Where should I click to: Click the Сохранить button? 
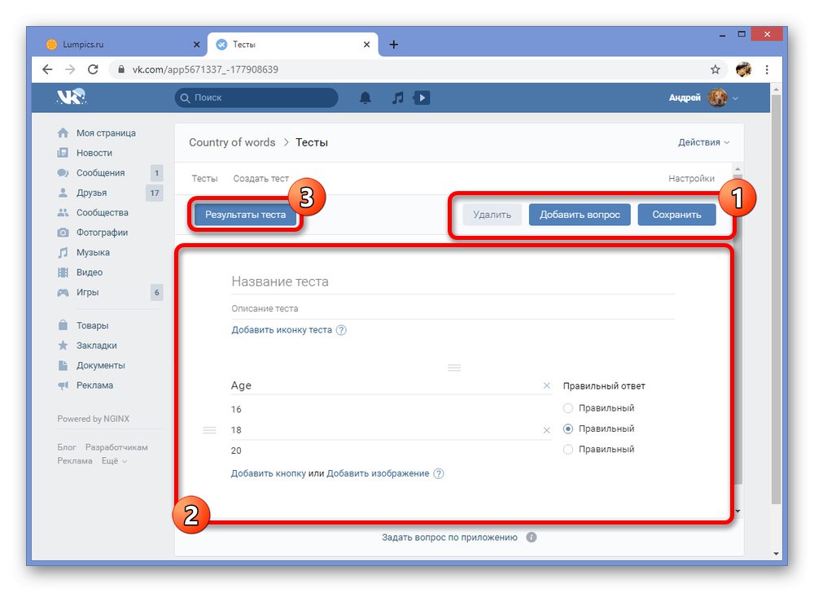coord(676,215)
